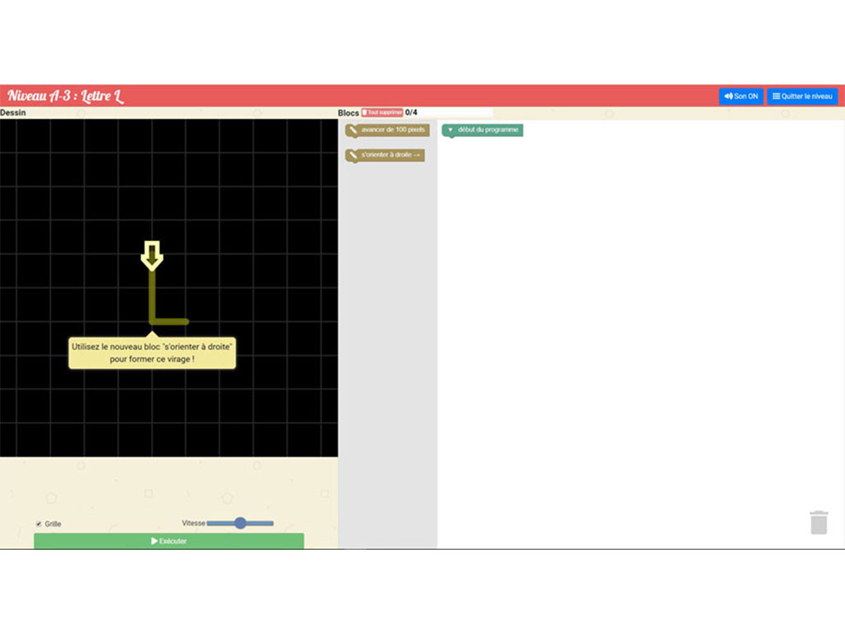
Task: Click the "Niveau A-3 : Lettre L" title
Action: pos(66,97)
